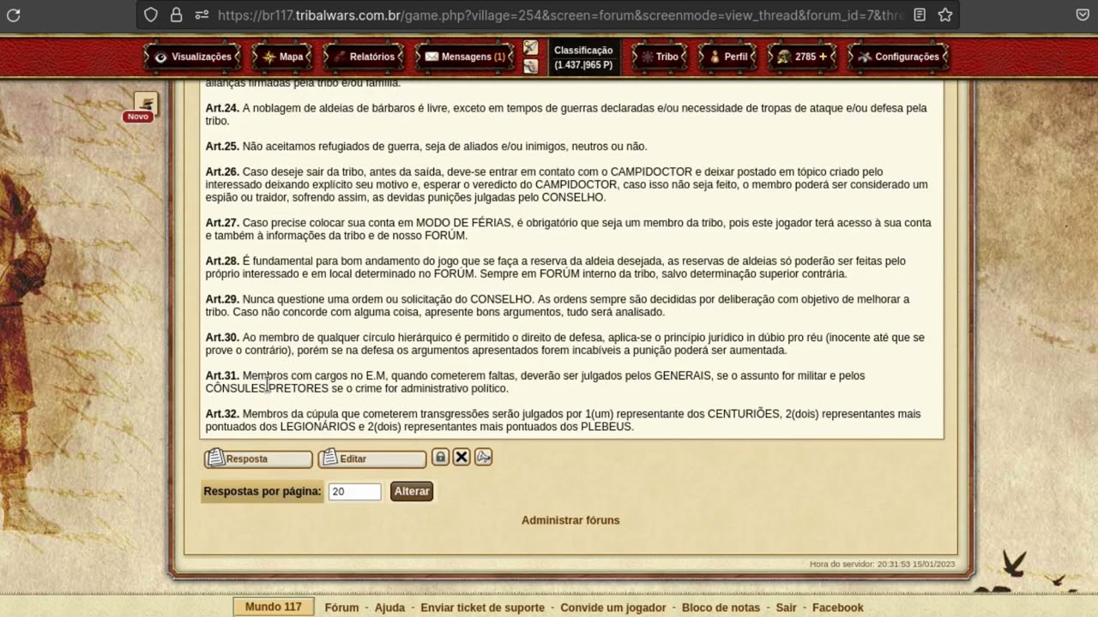Screen dimensions: 1098x617
Task: Click the Respostas por página label
Action: (x=262, y=491)
